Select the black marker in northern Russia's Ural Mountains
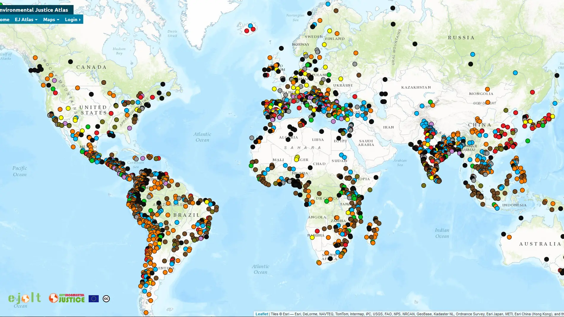564x317 pixels. click(x=393, y=24)
